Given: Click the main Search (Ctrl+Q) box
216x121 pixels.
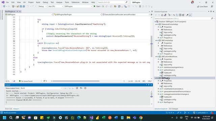Looking at the screenshot, I should (x=113, y=2).
